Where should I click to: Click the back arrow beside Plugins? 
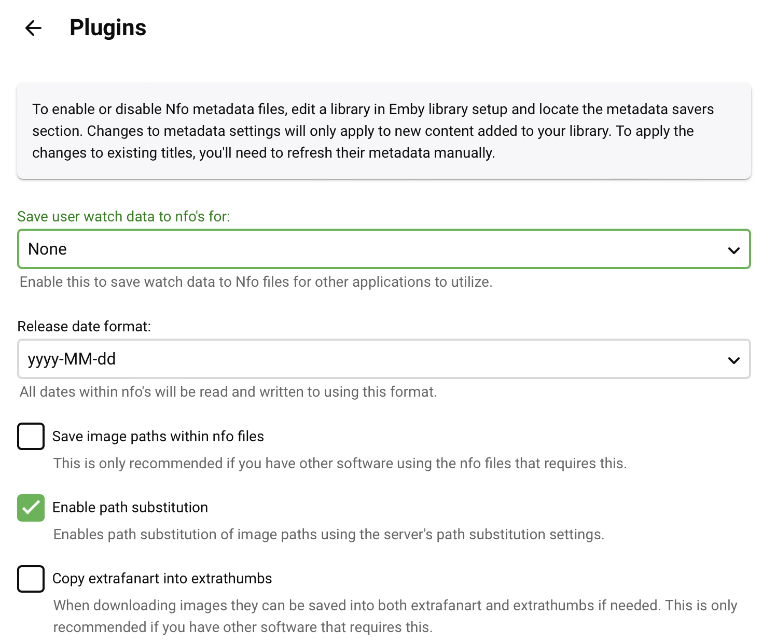[x=33, y=28]
